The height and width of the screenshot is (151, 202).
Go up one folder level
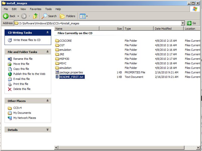[x=35, y=16]
